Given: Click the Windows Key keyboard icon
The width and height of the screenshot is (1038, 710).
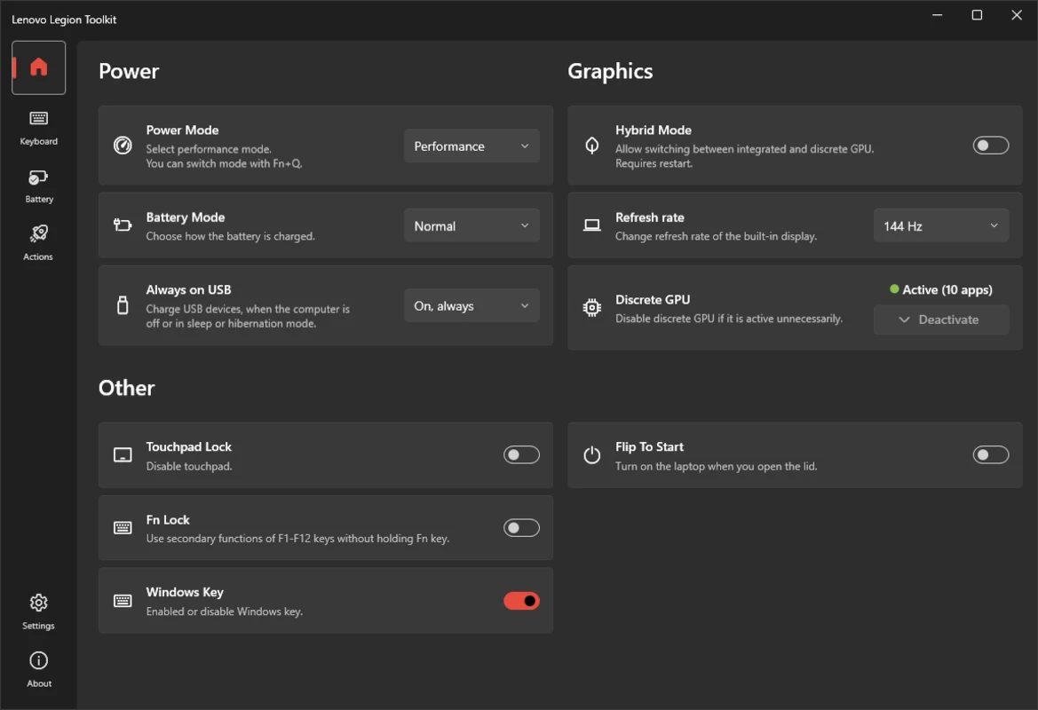Looking at the screenshot, I should tap(123, 600).
